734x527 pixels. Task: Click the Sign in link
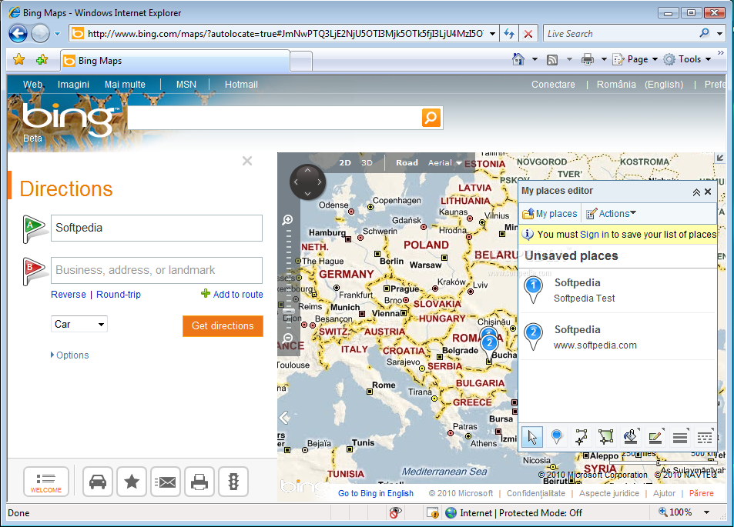594,235
